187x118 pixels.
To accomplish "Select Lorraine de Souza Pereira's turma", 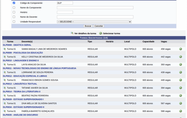I will tap(181, 72).
